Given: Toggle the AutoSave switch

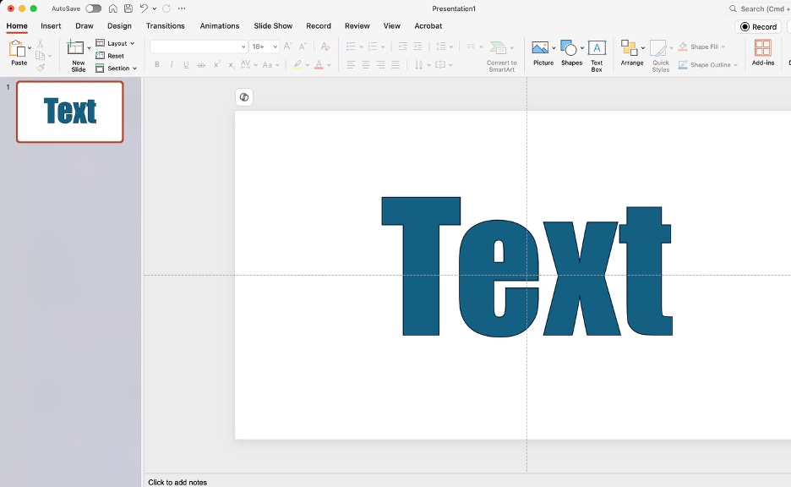Looking at the screenshot, I should coord(93,8).
